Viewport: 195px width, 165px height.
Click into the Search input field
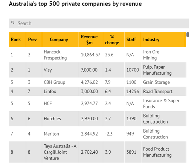(x=99, y=23)
